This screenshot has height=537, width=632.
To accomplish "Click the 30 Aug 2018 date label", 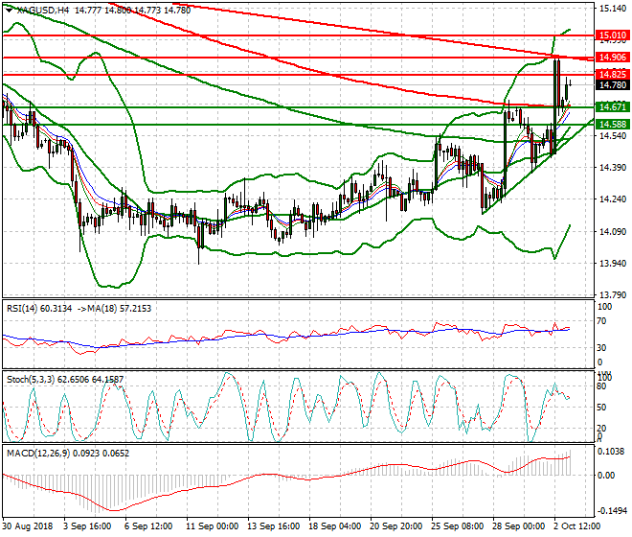I will click(28, 526).
